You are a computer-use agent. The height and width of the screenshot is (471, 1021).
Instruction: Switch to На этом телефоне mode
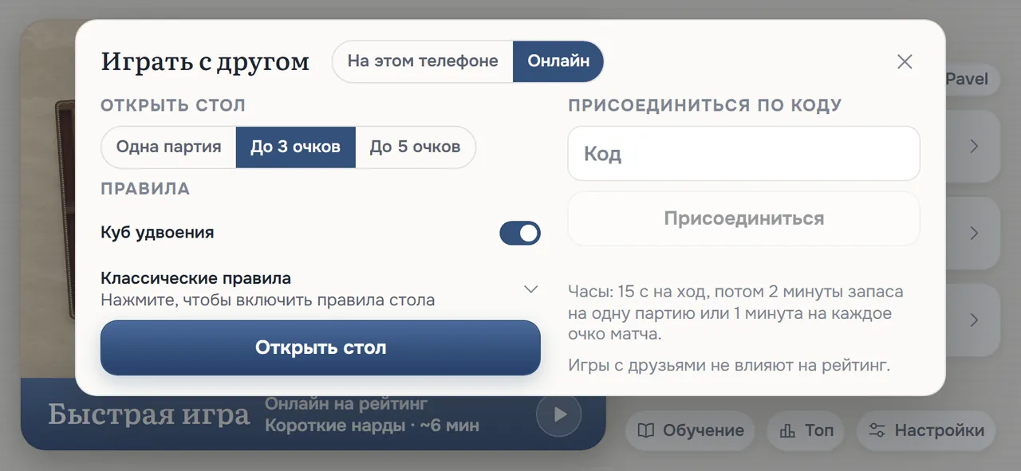click(x=423, y=61)
